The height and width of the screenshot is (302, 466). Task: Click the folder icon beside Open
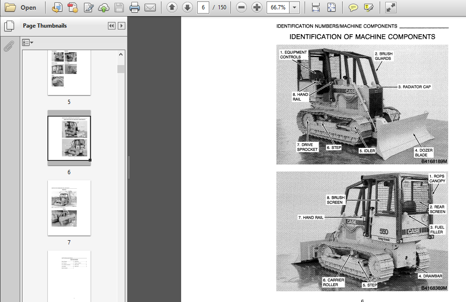pos(10,7)
